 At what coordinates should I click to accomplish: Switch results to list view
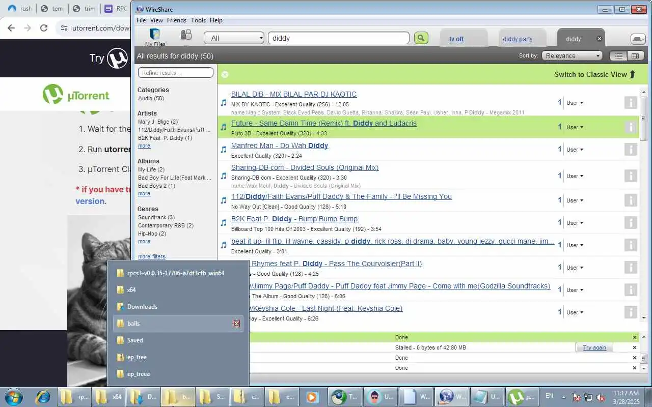[618, 56]
